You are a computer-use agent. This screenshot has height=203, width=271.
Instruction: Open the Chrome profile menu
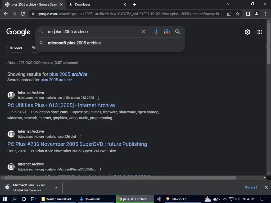(257, 14)
